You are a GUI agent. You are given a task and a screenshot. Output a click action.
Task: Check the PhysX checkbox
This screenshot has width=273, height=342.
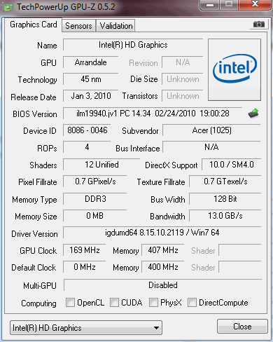[x=153, y=302]
